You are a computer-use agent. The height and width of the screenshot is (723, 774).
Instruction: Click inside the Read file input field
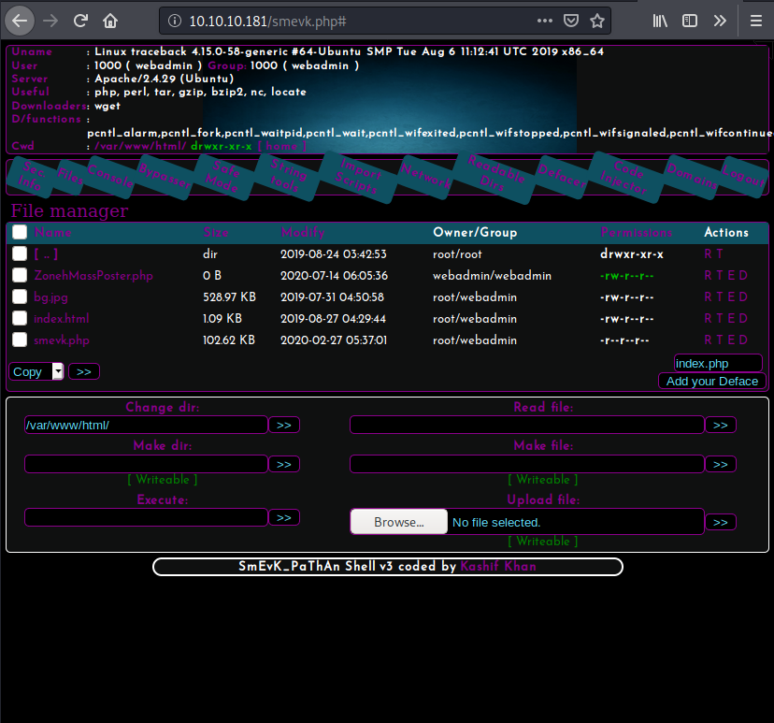[x=526, y=425]
